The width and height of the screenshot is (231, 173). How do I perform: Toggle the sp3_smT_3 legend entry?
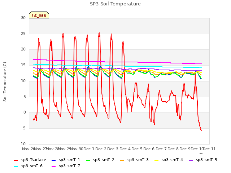134,160
